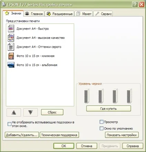Screen dimensions: 146x152
Task: Click the Фото 10 x 15 см альбомная thumbnail
Action: [x=11, y=65]
